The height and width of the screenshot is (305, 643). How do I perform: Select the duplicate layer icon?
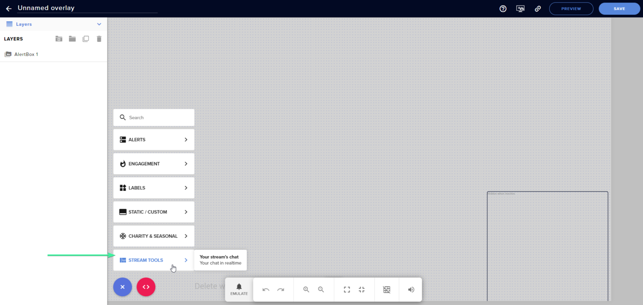[x=85, y=38]
